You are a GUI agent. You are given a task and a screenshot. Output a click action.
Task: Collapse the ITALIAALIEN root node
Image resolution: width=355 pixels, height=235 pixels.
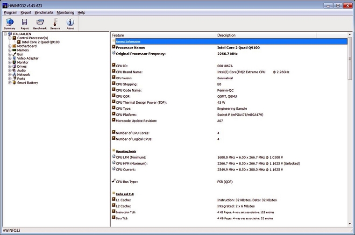(6, 34)
